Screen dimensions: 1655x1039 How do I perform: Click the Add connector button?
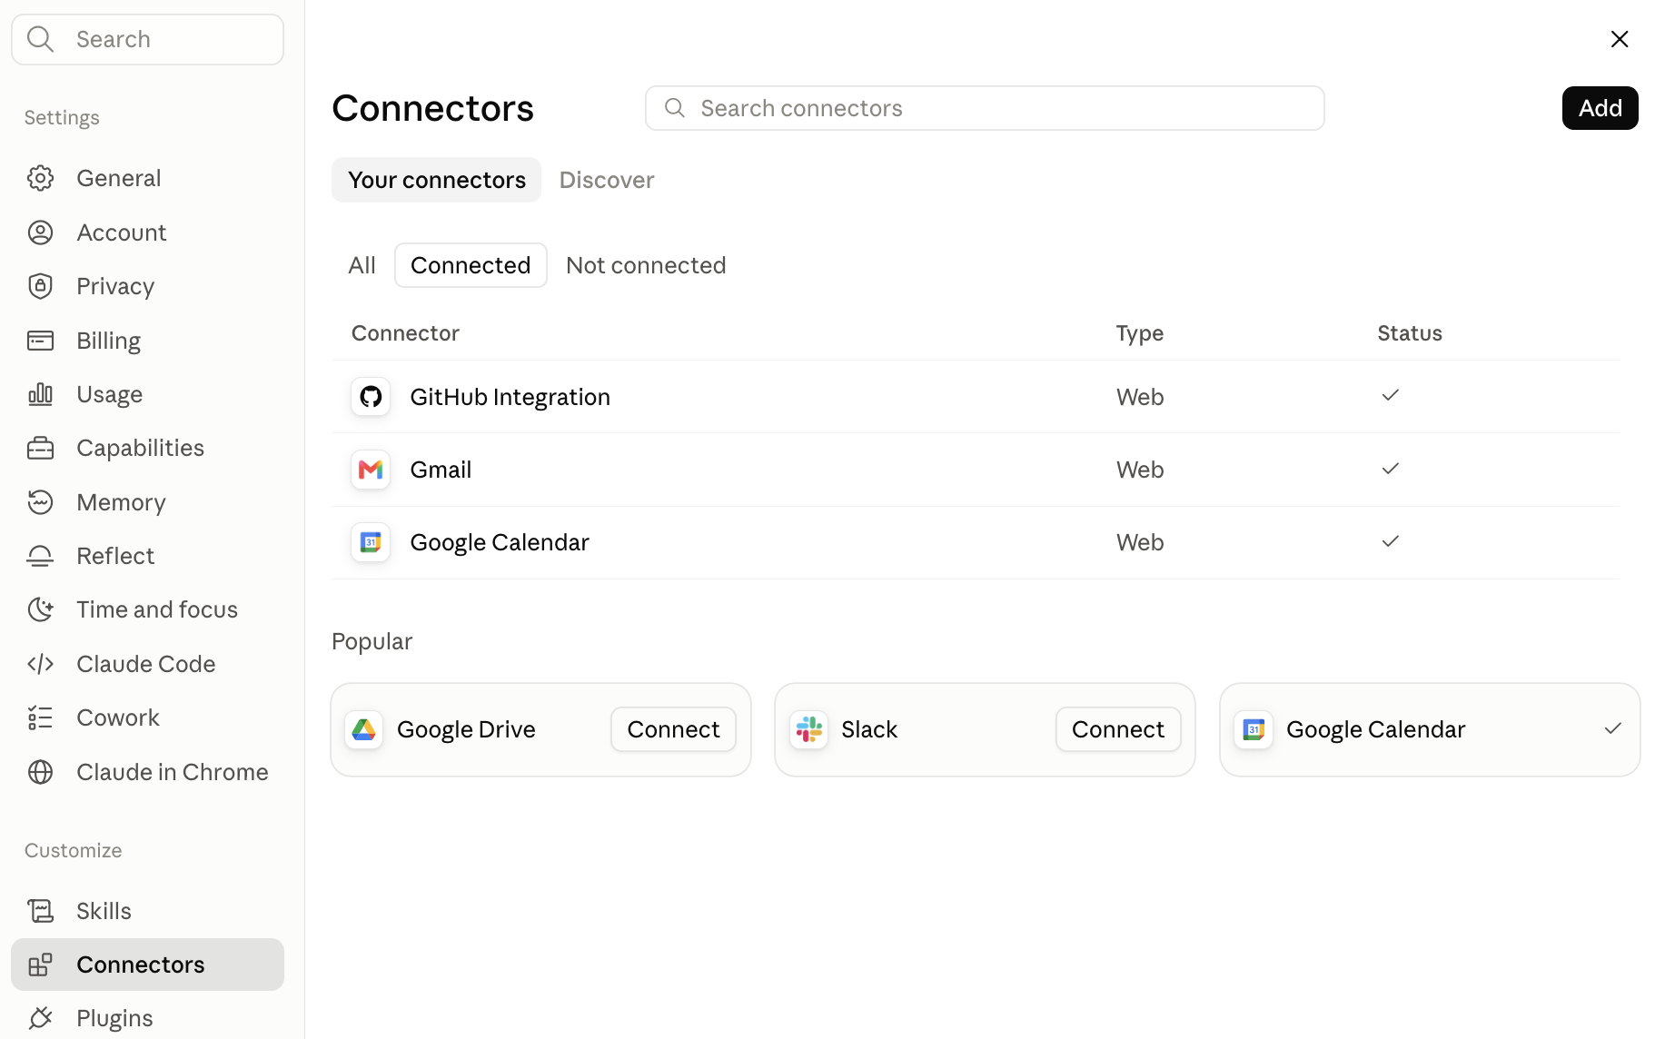pos(1600,108)
